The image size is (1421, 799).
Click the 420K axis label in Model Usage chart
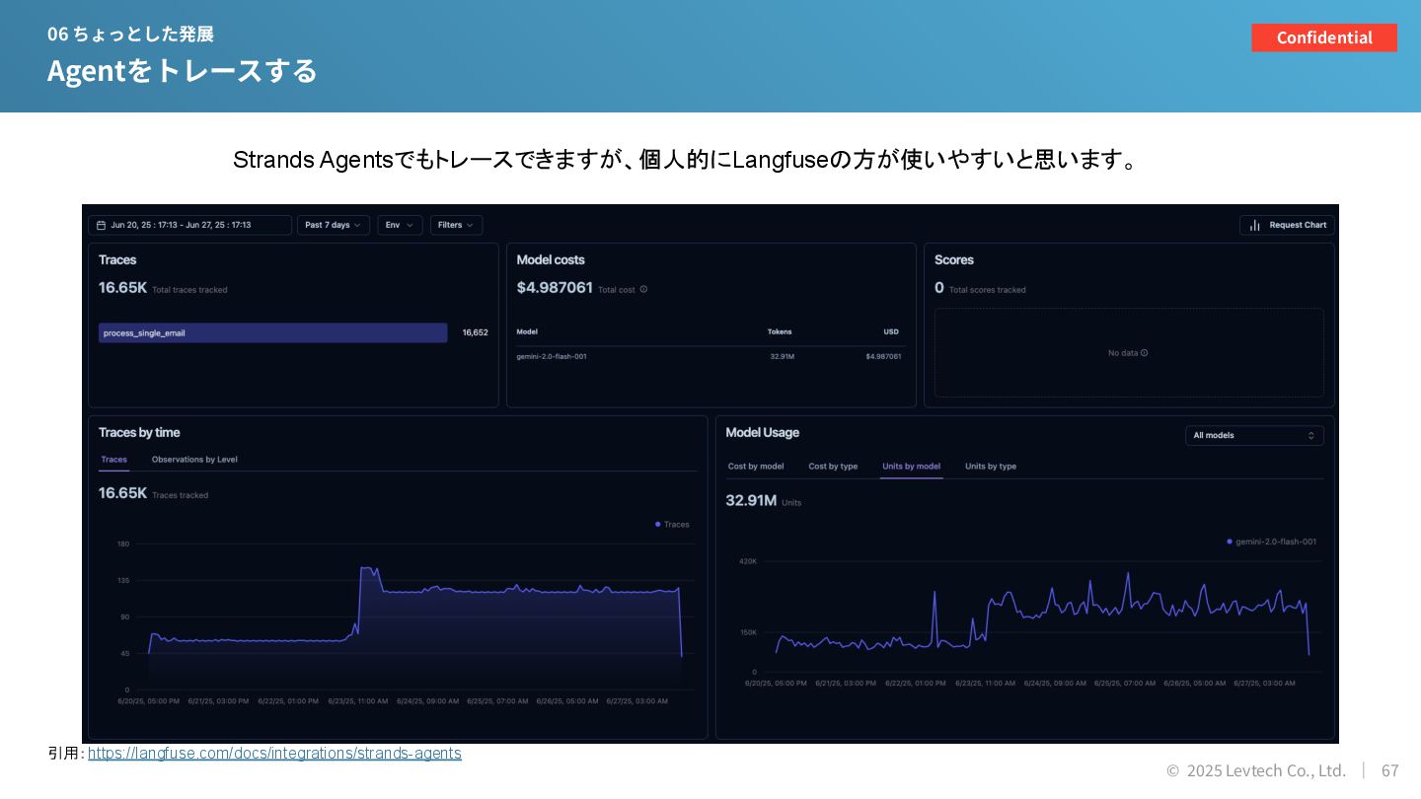(x=748, y=561)
